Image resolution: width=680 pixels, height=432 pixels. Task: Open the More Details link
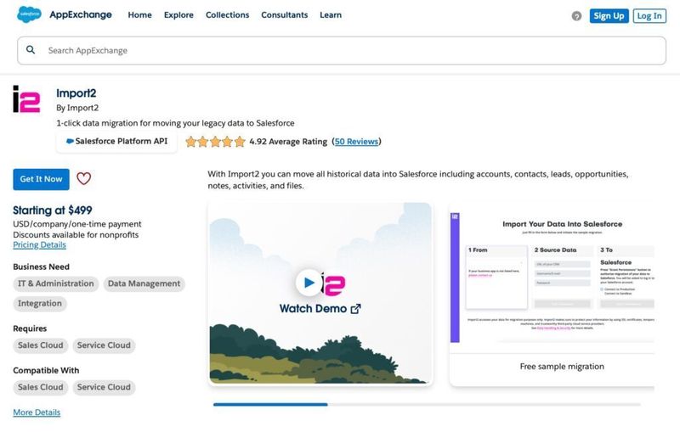(x=37, y=412)
